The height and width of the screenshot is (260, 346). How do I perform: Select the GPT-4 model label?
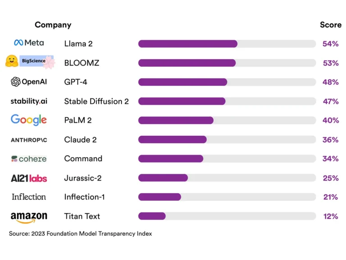[x=76, y=82]
